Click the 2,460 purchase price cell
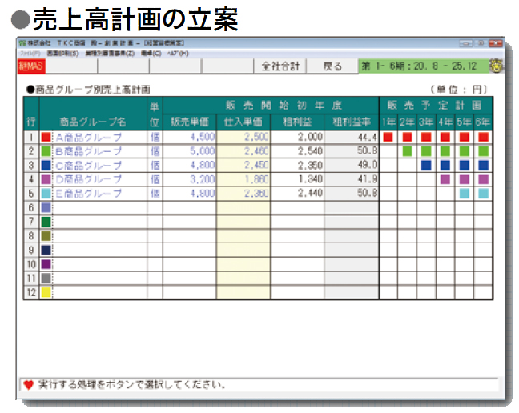 243,151
